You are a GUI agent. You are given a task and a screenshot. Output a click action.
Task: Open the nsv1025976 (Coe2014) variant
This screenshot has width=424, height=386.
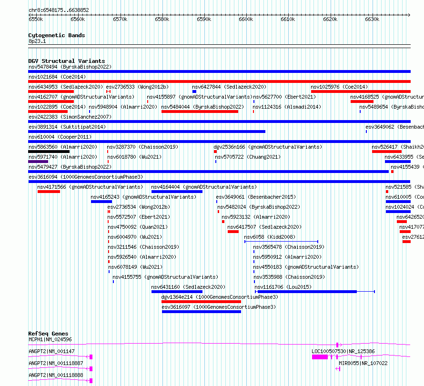[x=339, y=87]
